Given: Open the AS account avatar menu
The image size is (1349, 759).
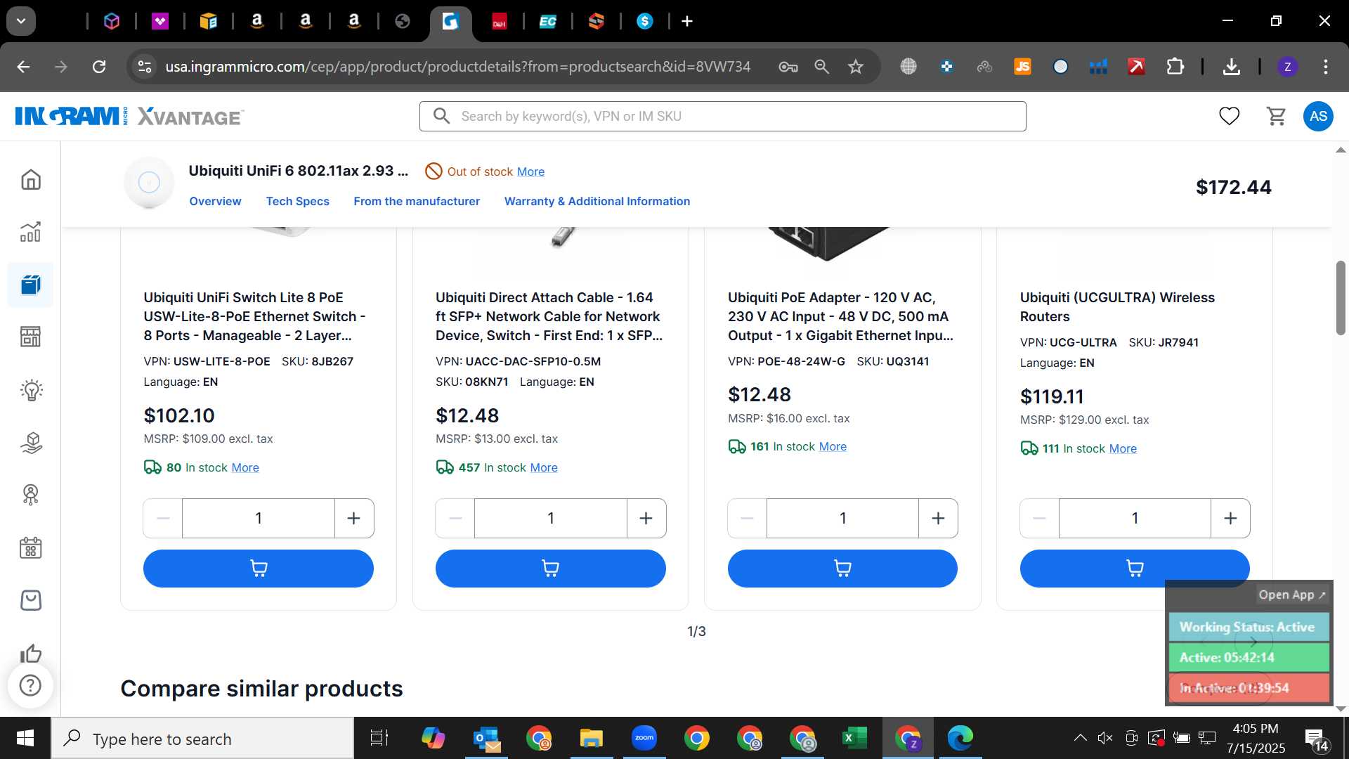Looking at the screenshot, I should (1318, 116).
